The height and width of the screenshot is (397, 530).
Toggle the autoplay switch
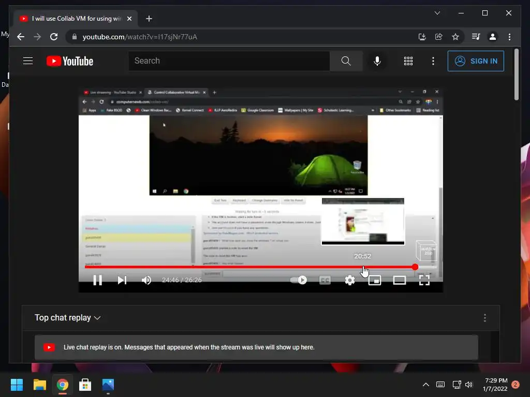click(x=299, y=280)
